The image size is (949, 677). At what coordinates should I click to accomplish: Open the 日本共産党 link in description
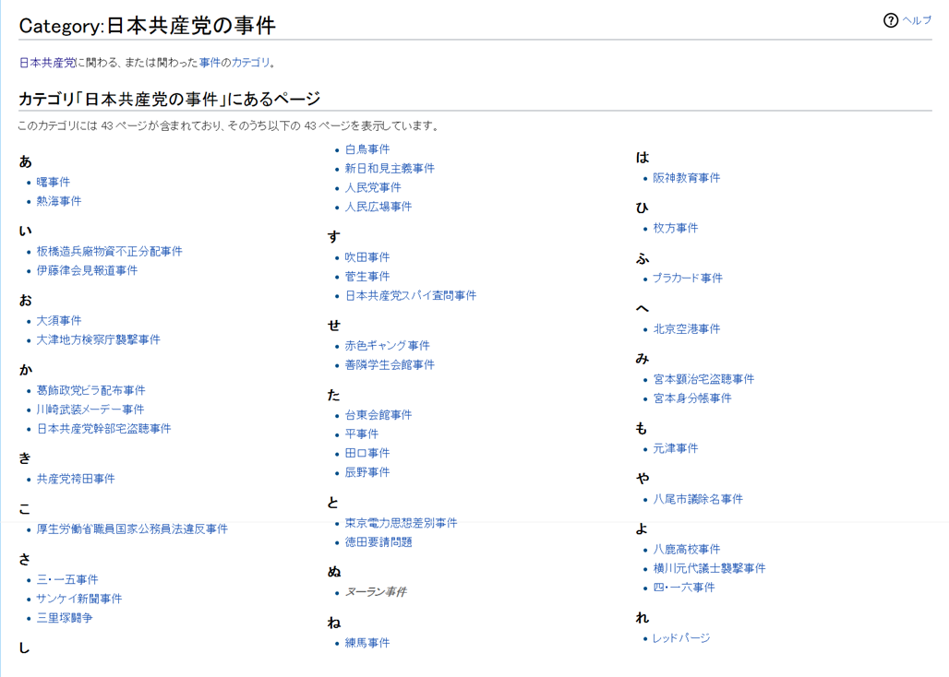47,63
